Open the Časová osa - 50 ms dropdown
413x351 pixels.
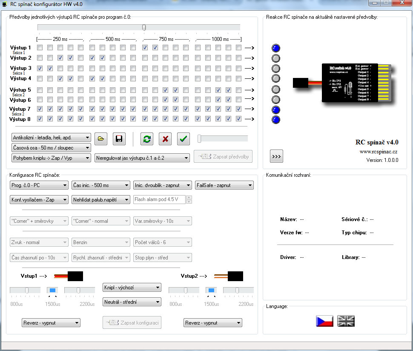[52, 148]
